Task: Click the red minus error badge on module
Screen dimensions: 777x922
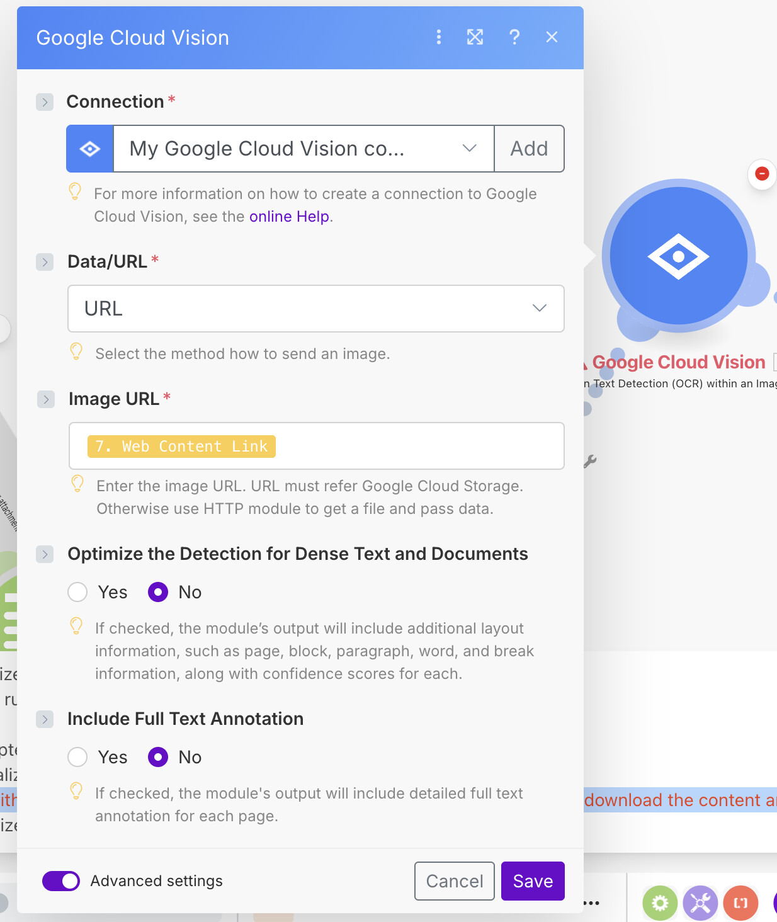Action: (762, 173)
